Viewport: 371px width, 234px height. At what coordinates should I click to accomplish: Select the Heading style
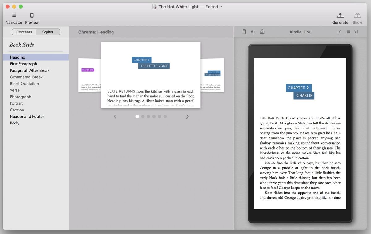17,57
